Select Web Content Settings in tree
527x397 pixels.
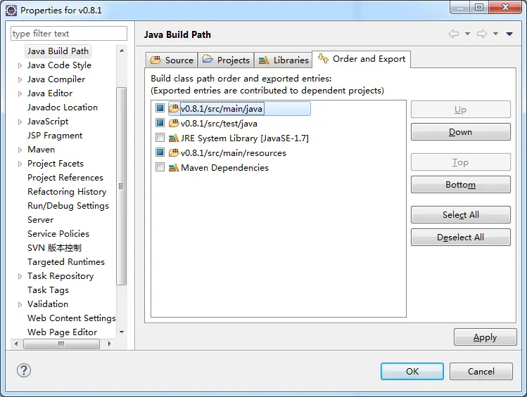[x=72, y=318]
